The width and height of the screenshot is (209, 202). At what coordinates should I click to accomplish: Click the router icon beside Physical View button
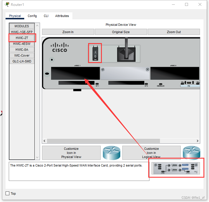pyautogui.click(x=112, y=153)
